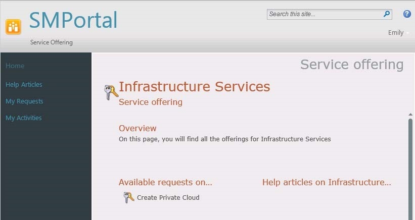
Task: Open My Requests in the sidebar
Action: click(x=24, y=101)
